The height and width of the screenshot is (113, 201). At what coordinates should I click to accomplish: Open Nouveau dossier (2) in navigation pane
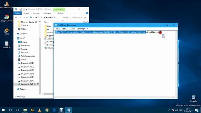tap(28, 22)
